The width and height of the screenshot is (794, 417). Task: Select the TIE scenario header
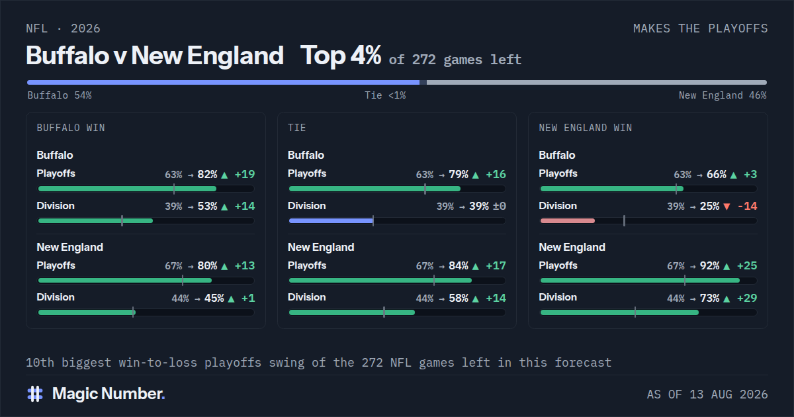point(297,128)
